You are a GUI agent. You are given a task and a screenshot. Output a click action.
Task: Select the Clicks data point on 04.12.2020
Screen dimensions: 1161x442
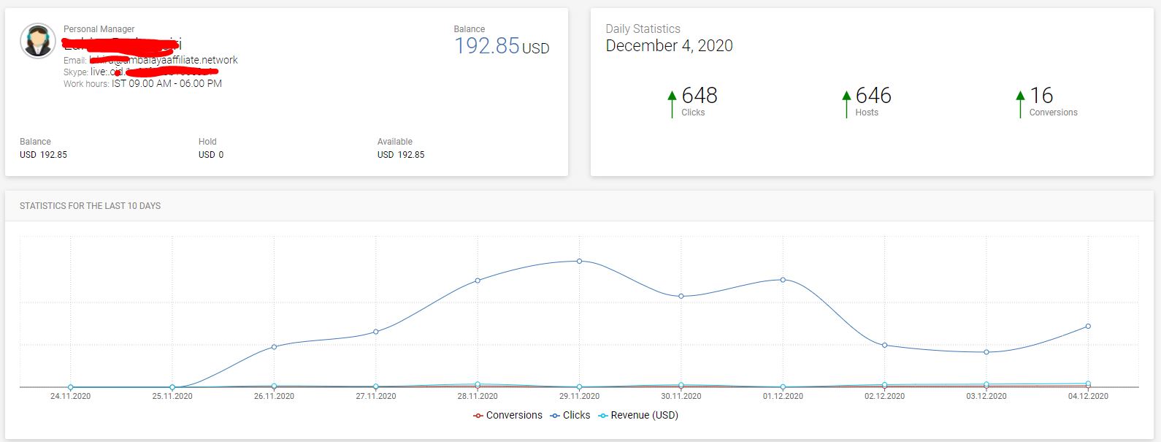[1088, 326]
